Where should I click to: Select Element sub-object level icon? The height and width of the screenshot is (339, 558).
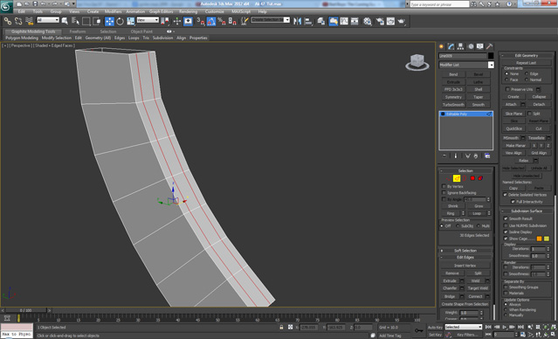pyautogui.click(x=480, y=178)
